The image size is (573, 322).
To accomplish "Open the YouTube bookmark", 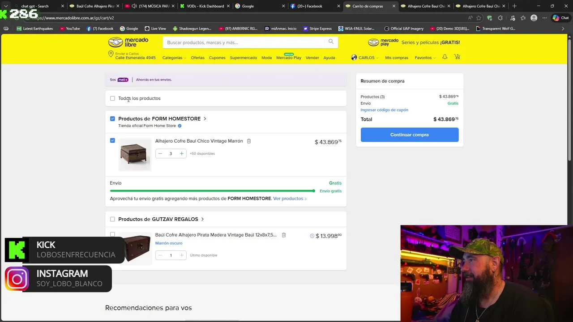I will [69, 28].
